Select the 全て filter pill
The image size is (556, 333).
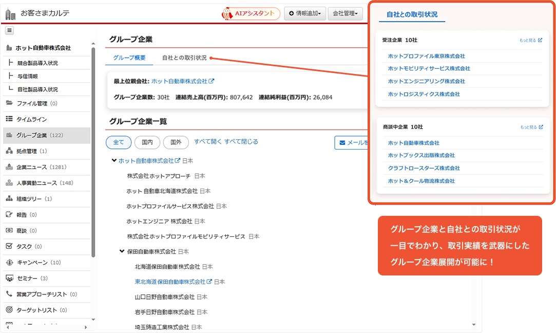[119, 142]
